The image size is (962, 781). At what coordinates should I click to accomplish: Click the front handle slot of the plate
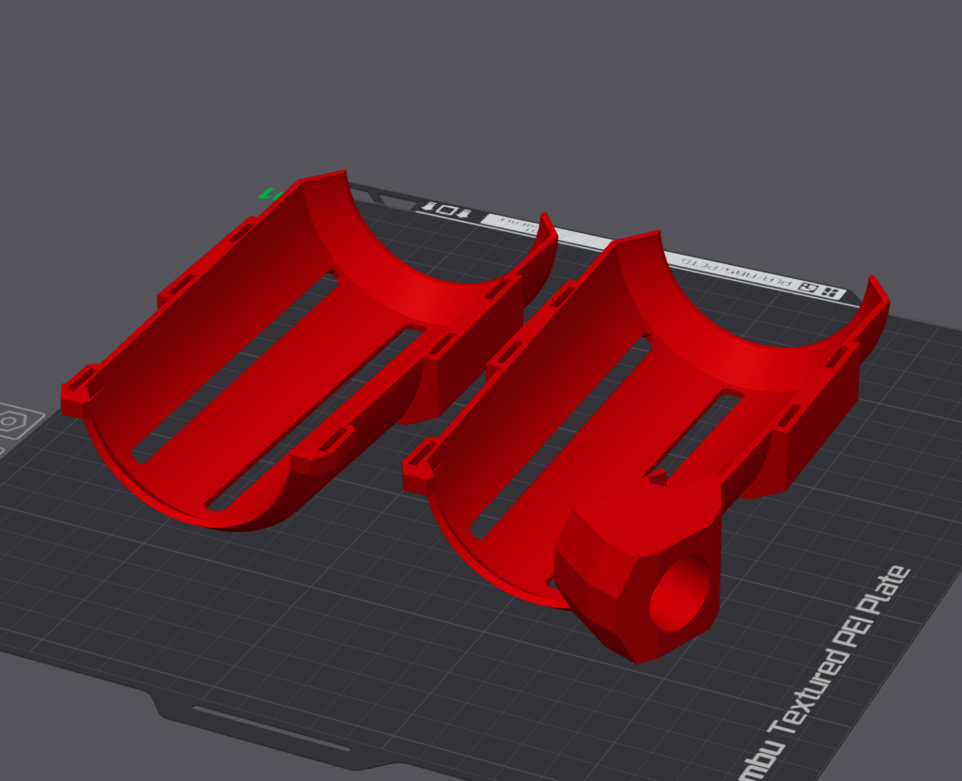point(271,728)
